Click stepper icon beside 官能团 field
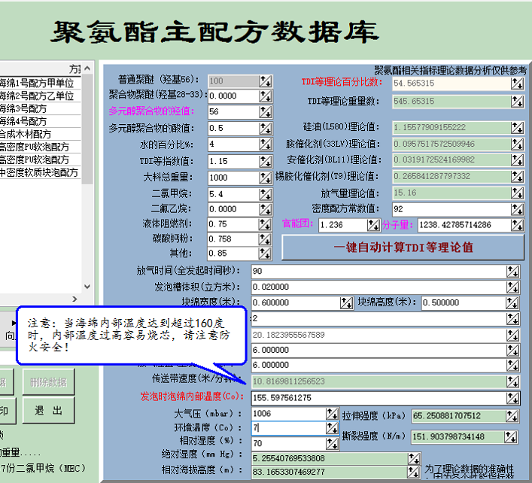Viewport: 532px width, 483px height. (373, 225)
